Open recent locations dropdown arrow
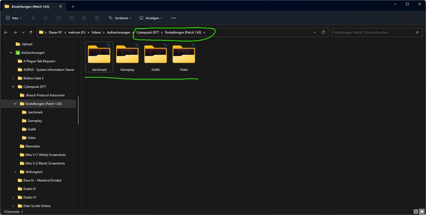Screen dimensions: 426x215 click(x=23, y=32)
